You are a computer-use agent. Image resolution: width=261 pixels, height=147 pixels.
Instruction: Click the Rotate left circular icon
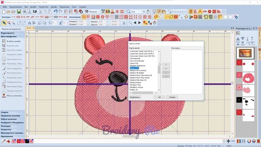click(x=40, y=23)
